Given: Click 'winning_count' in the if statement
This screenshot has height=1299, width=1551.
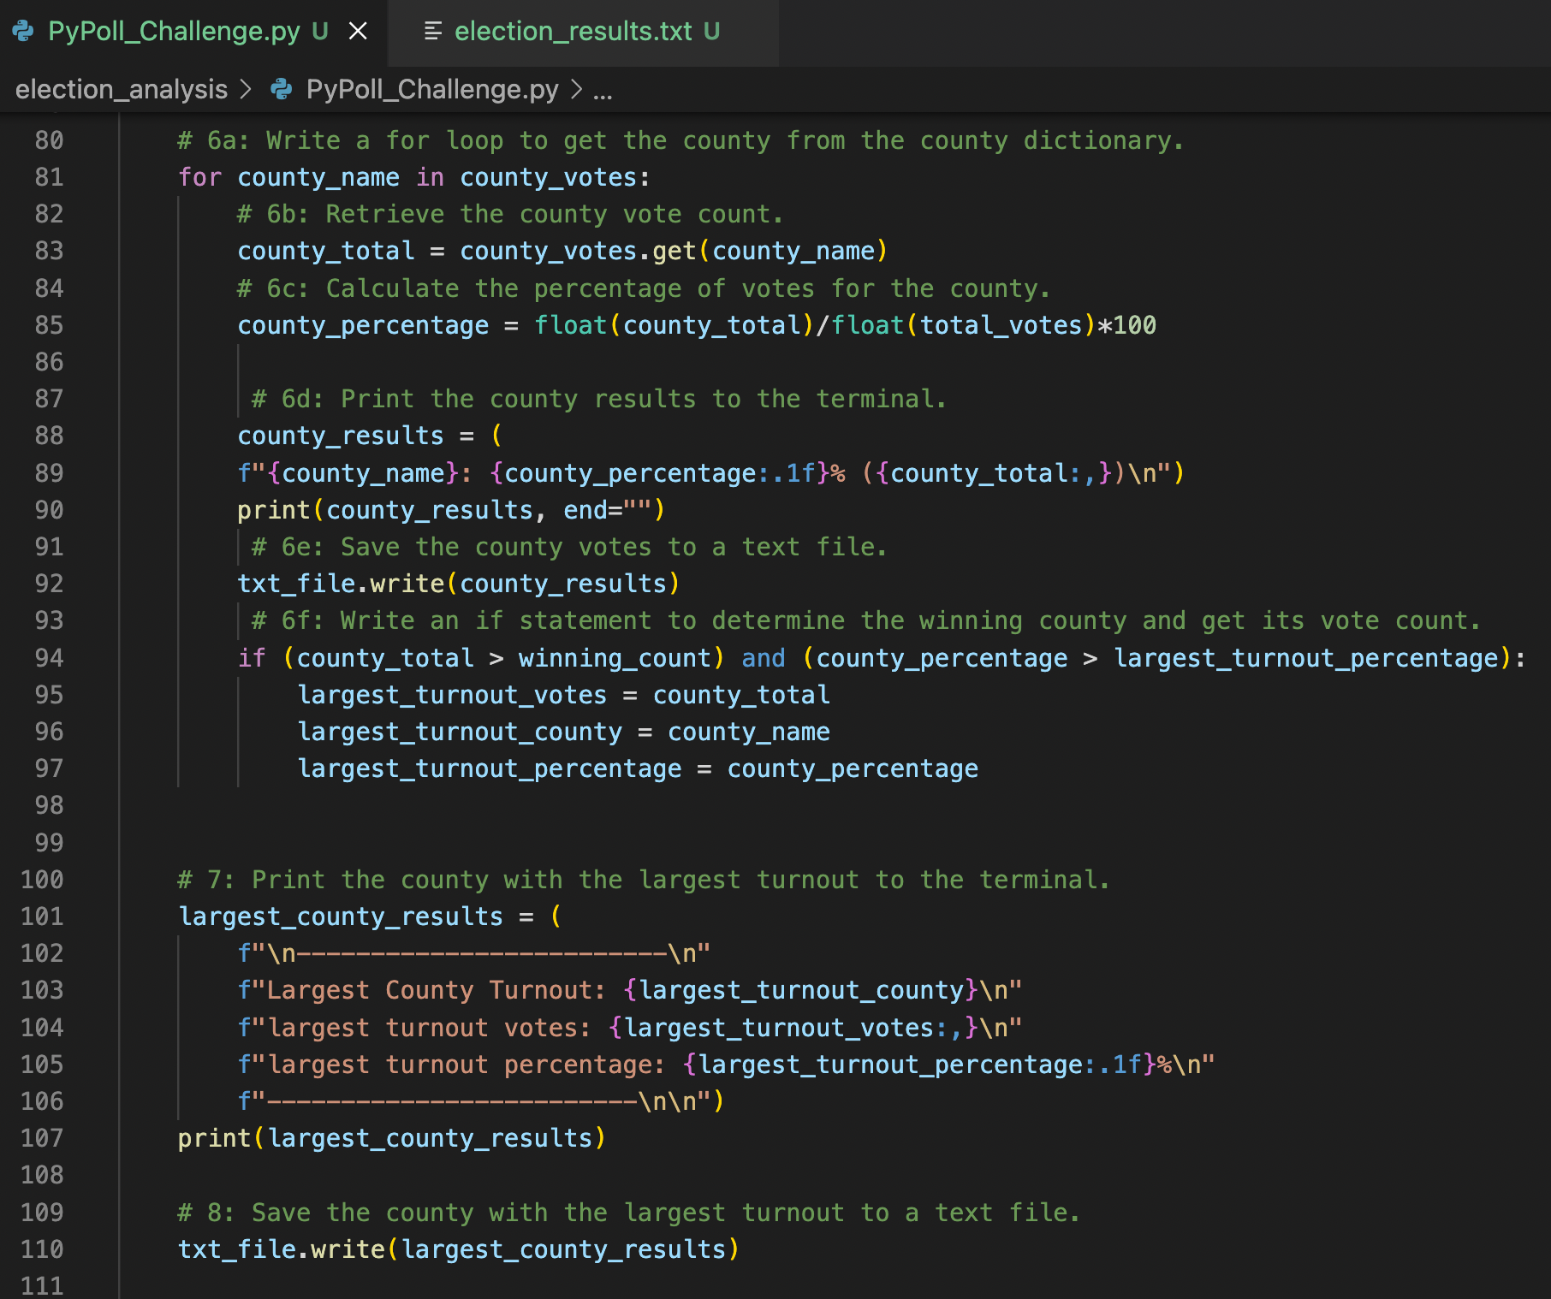Looking at the screenshot, I should click(615, 658).
